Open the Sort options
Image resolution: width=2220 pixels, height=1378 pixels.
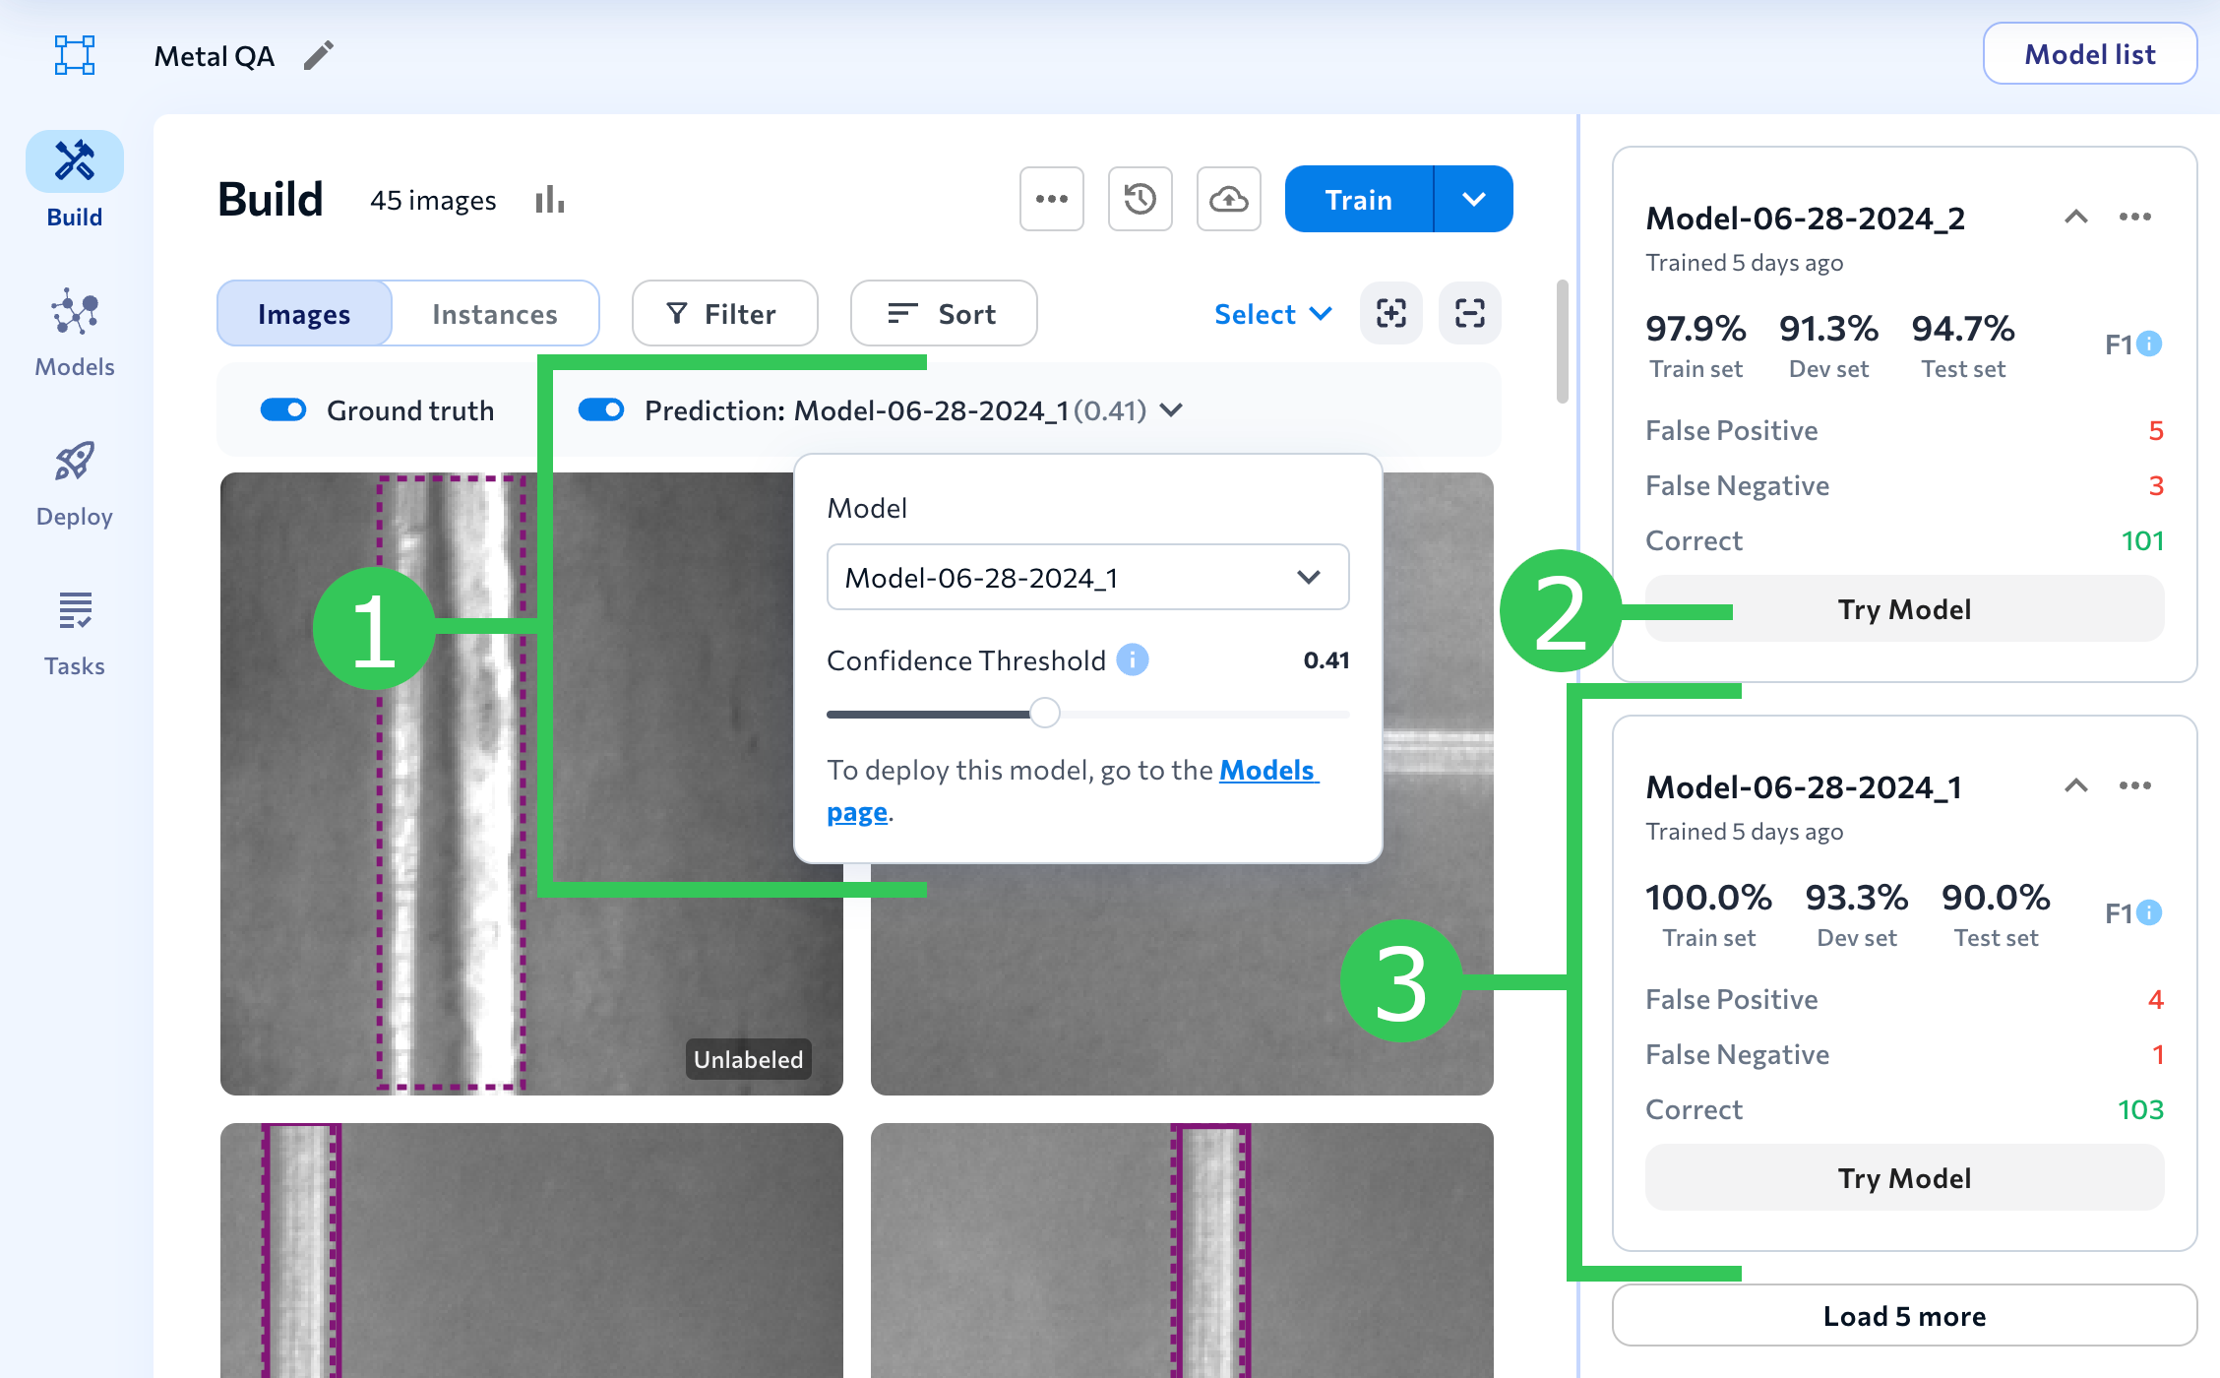943,313
